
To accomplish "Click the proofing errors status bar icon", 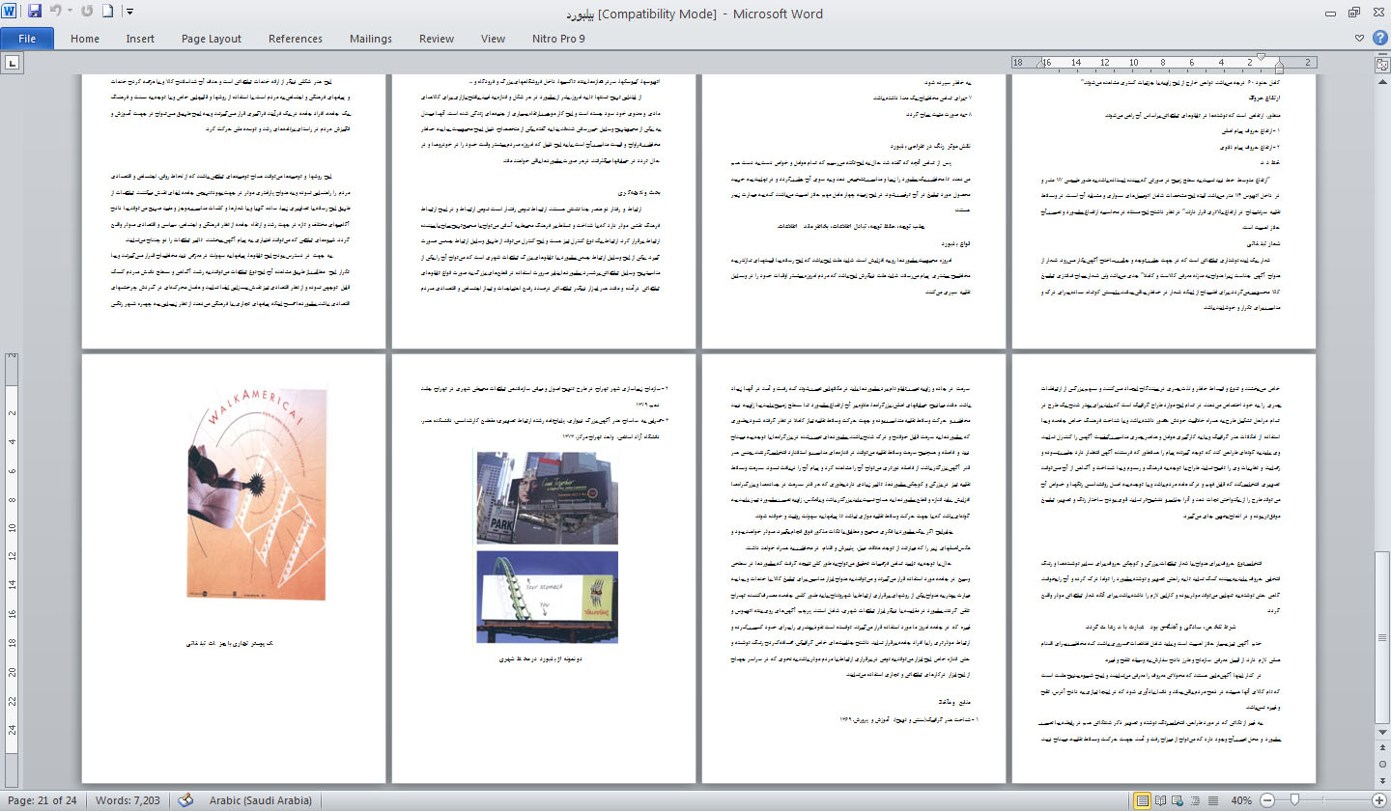I will pos(186,800).
